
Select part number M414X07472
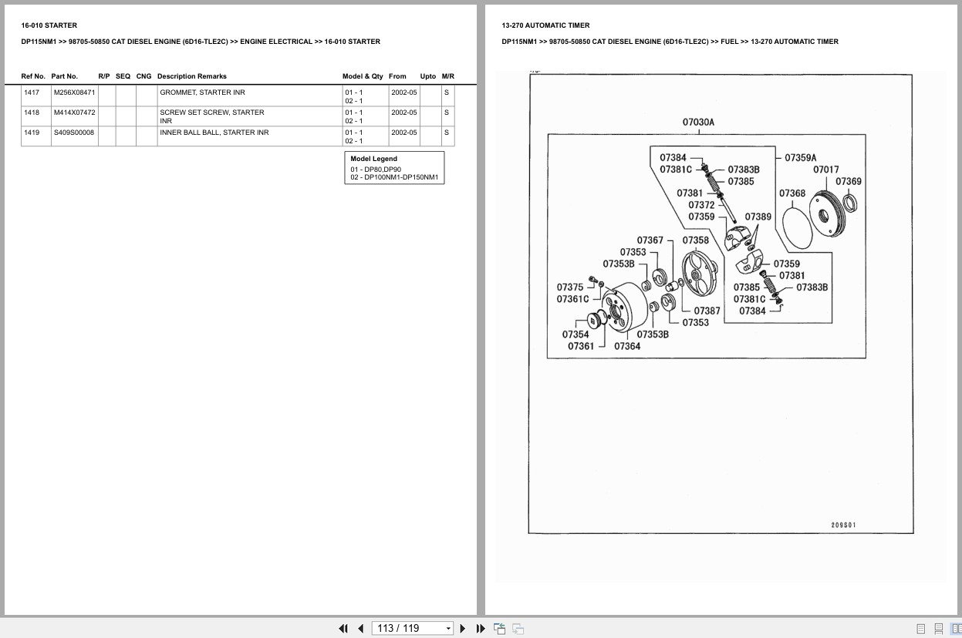click(x=74, y=112)
